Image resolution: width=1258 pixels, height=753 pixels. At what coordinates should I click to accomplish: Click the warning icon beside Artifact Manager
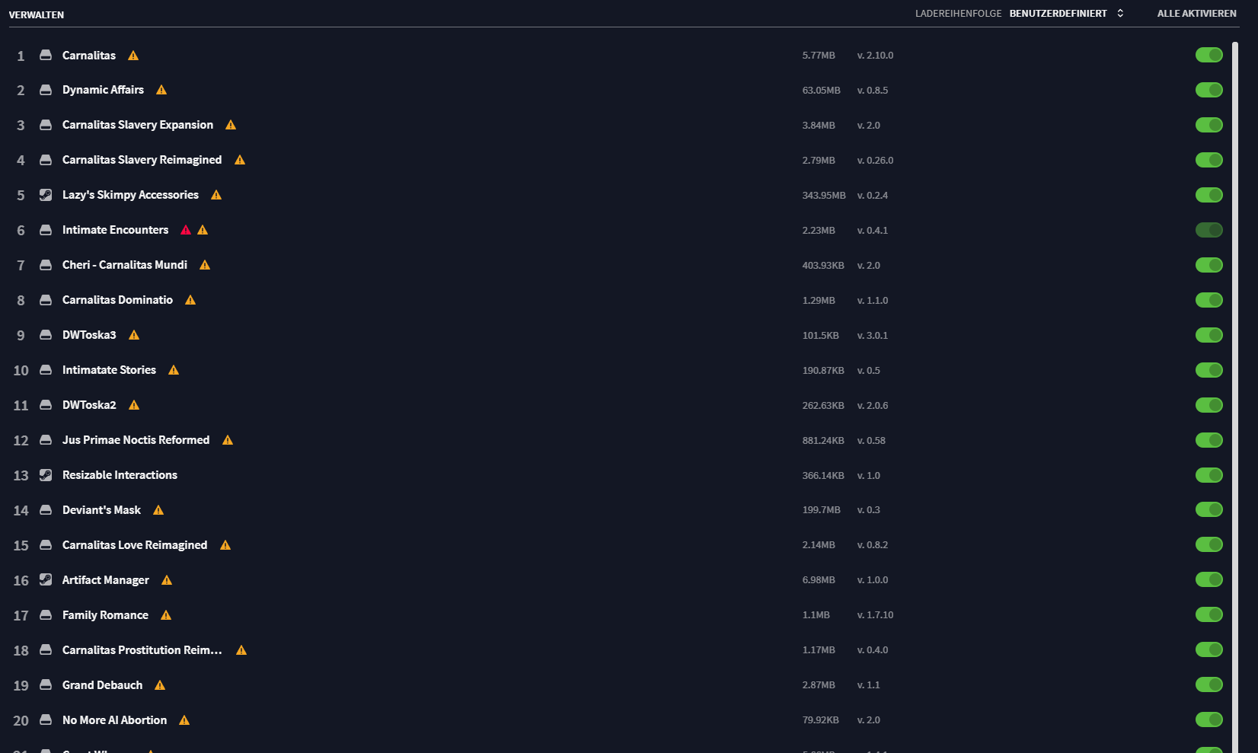click(167, 580)
